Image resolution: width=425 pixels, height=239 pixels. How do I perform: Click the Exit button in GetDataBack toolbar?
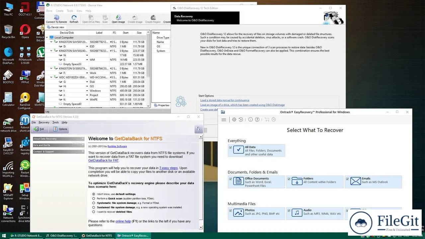coord(39,129)
